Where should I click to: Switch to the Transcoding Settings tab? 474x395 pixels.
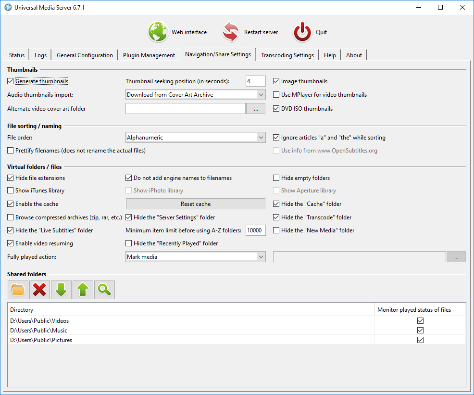tap(287, 55)
